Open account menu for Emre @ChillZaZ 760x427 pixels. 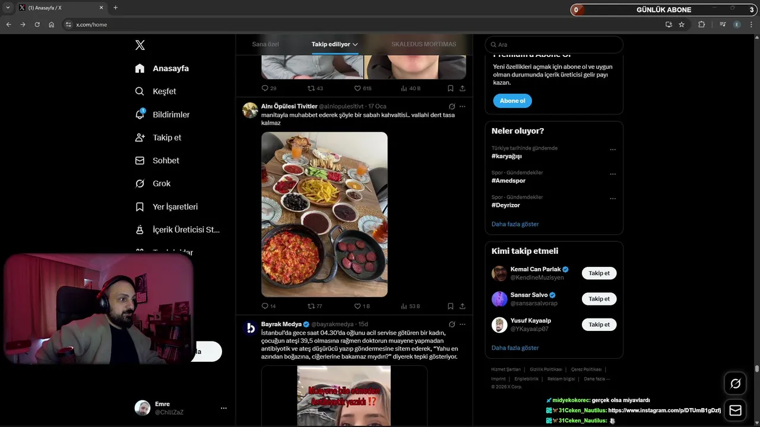click(224, 408)
